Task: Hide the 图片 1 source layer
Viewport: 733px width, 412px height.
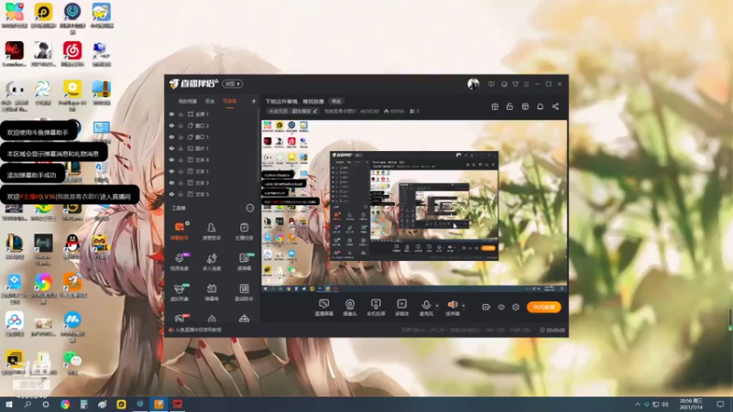Action: pos(171,148)
